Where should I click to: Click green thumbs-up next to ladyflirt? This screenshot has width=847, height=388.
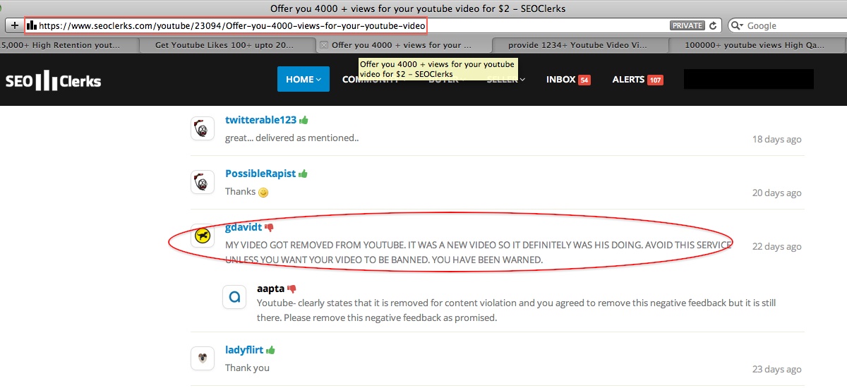click(270, 350)
